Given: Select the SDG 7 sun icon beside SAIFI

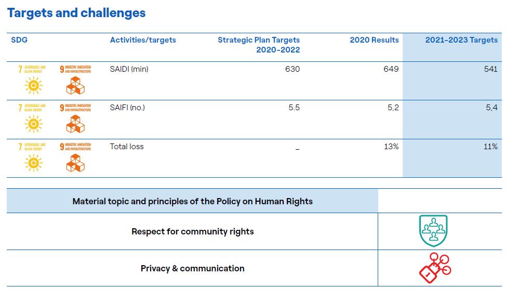Looking at the screenshot, I should click(x=33, y=123).
